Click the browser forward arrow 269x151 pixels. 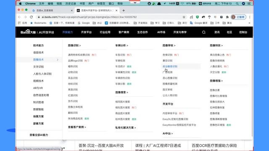(x=25, y=17)
